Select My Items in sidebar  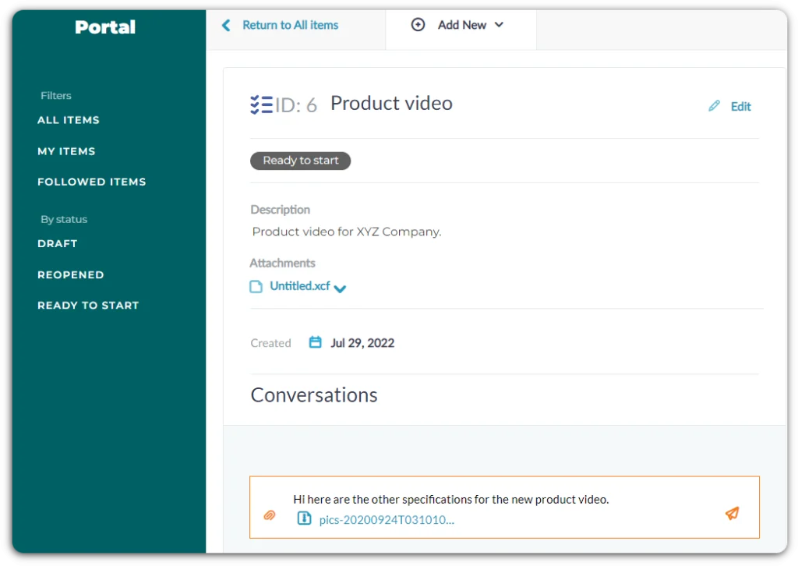tap(66, 151)
